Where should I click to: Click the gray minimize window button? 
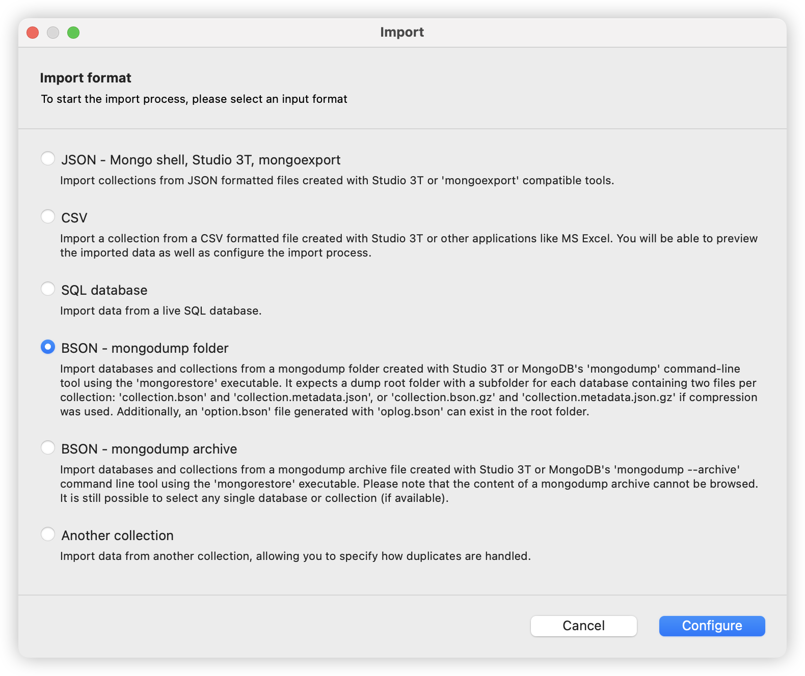tap(53, 33)
